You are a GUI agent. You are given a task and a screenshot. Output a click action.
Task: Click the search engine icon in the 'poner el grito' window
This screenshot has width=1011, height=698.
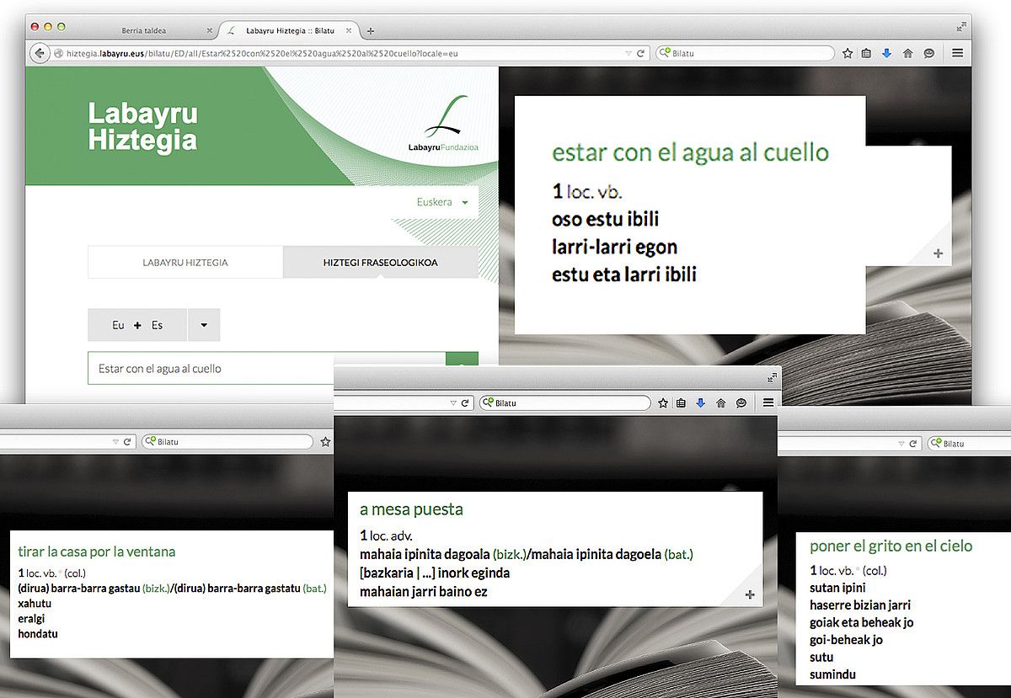point(936,444)
